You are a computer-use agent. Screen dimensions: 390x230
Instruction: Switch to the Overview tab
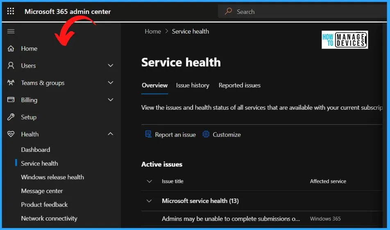154,86
